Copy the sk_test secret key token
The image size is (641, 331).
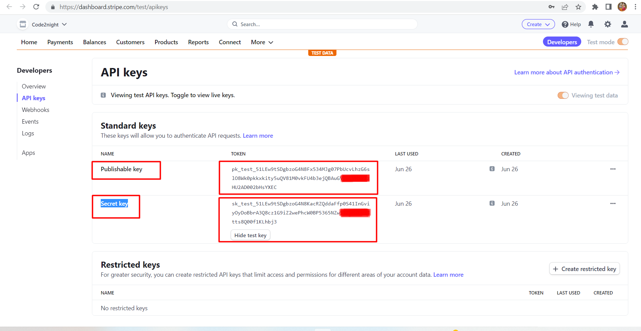click(x=301, y=213)
